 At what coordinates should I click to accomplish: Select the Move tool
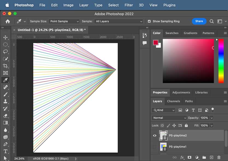coord(5,37)
